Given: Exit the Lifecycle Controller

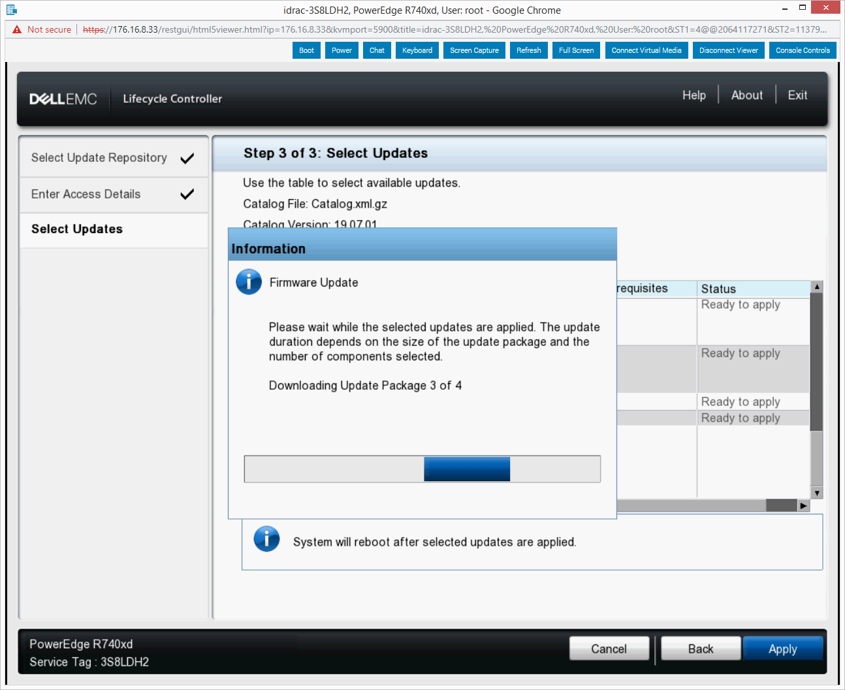Looking at the screenshot, I should click(x=797, y=95).
